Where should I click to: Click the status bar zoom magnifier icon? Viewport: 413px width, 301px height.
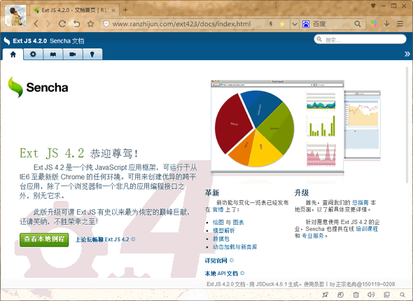click(x=402, y=295)
